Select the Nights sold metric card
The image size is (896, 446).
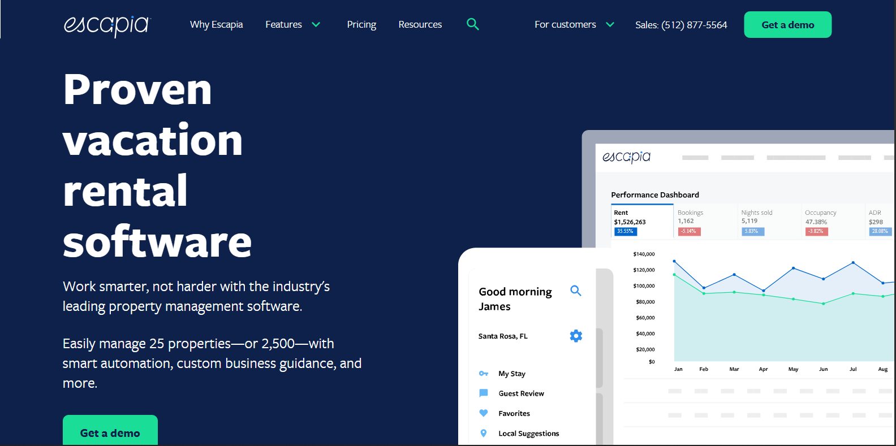[770, 222]
